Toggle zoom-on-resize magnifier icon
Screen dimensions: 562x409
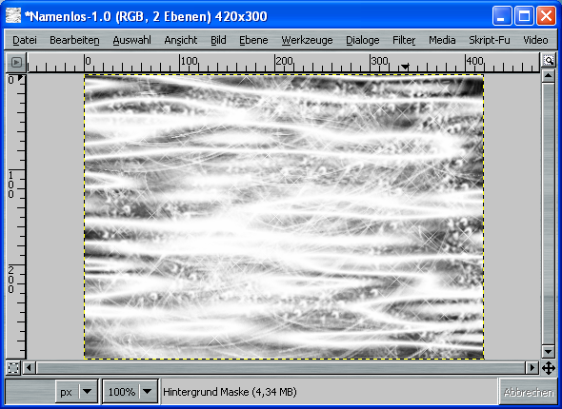click(549, 60)
